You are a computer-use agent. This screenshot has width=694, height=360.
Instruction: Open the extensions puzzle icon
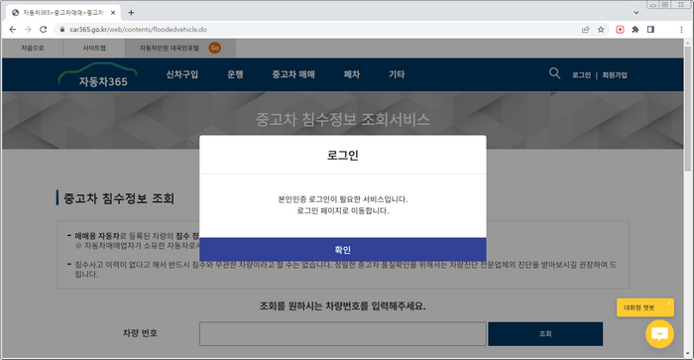tap(636, 29)
